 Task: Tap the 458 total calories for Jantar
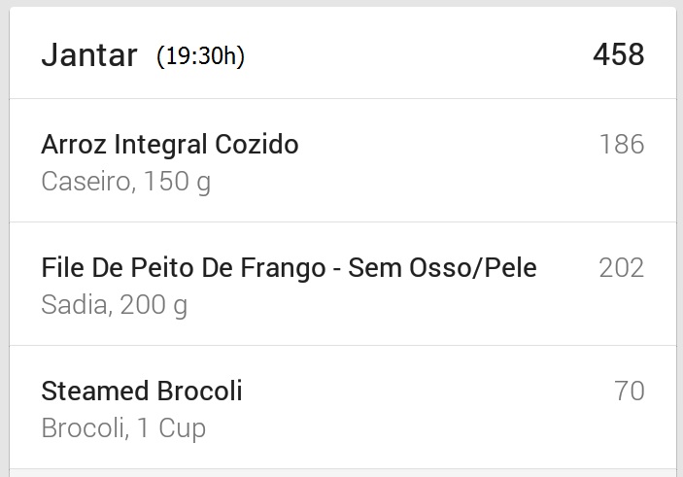[x=619, y=54]
